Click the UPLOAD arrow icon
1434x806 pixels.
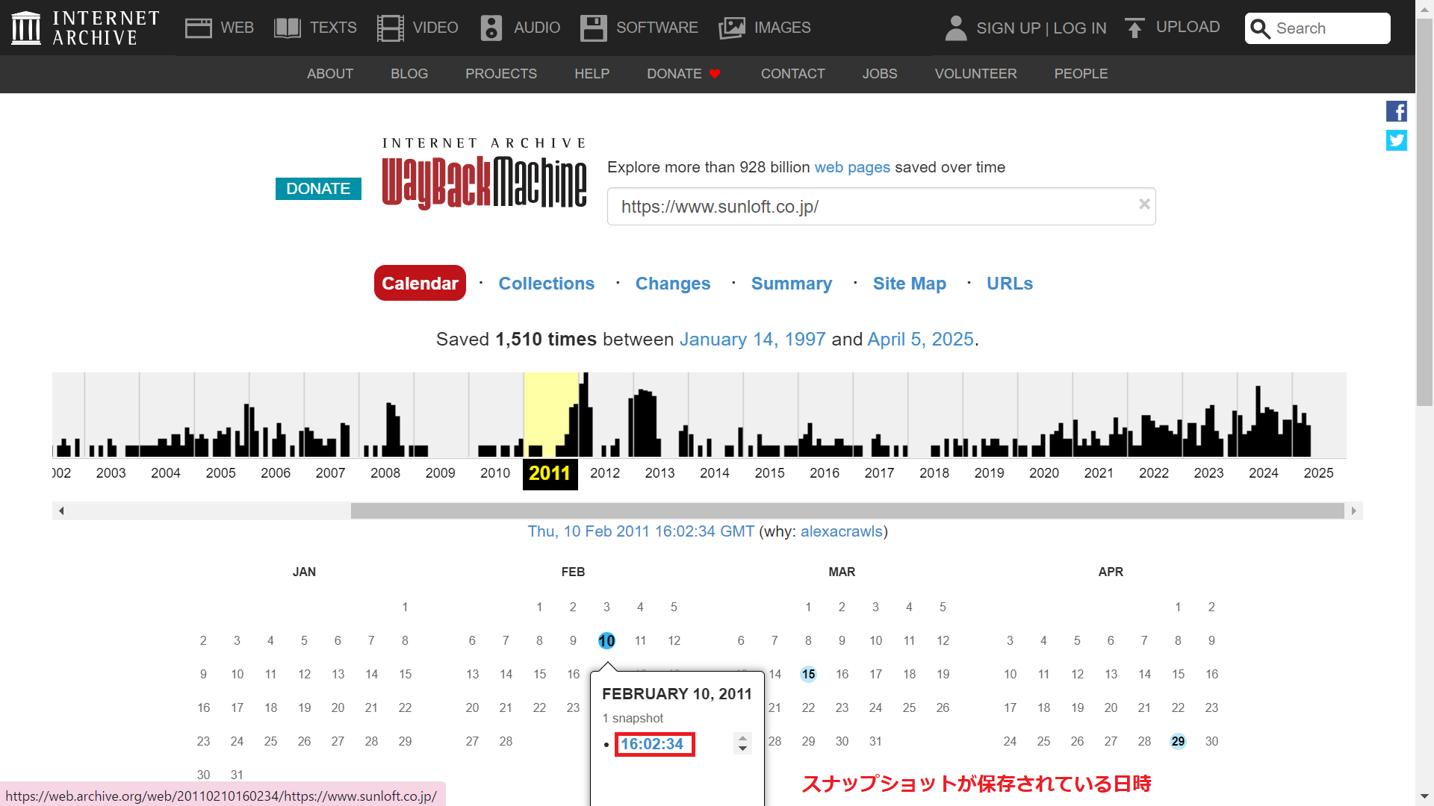(1135, 27)
